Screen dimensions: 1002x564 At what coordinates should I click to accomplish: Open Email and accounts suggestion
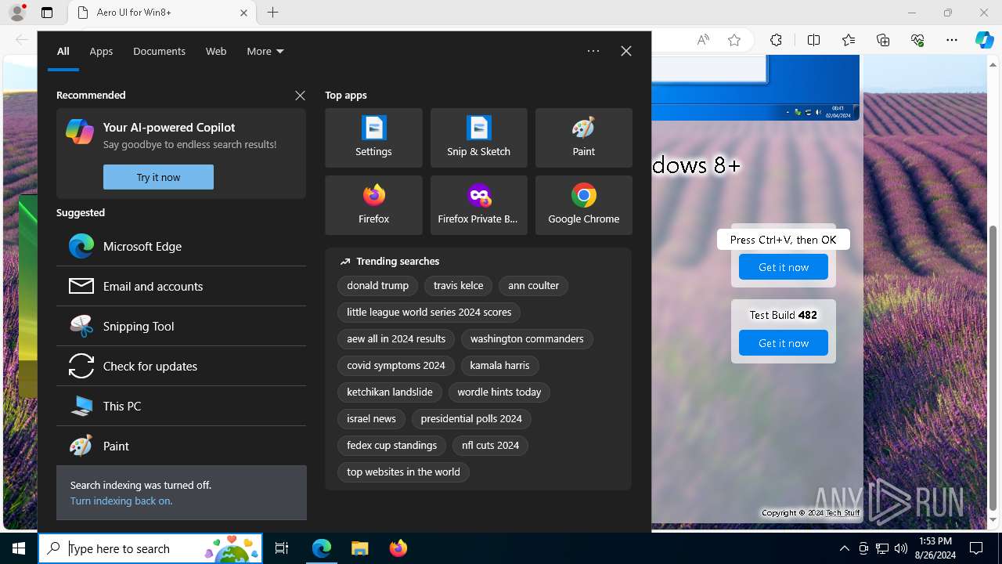click(x=181, y=286)
